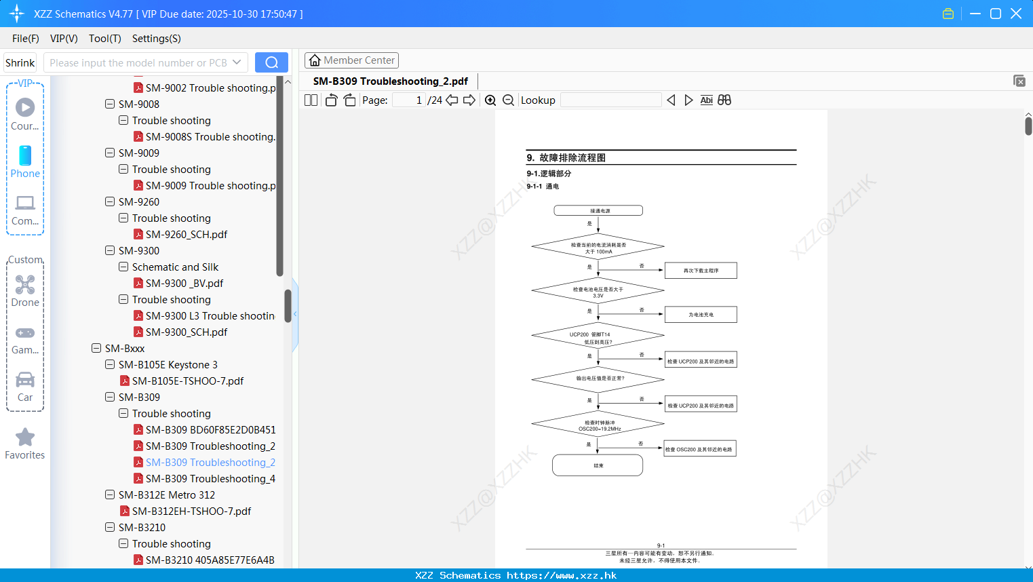Open the Tool(T) menu
The image size is (1033, 582).
105,39
